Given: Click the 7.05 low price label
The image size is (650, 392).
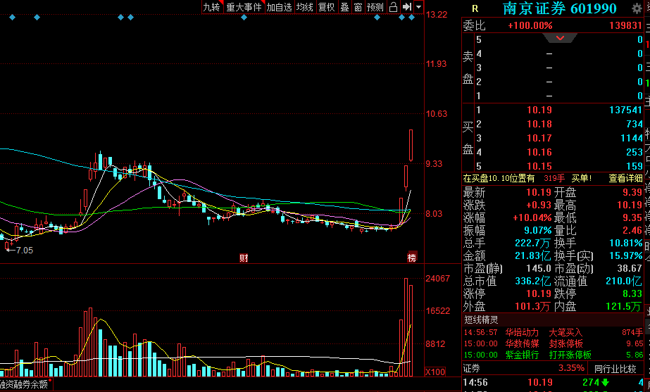Looking at the screenshot, I should point(24,251).
